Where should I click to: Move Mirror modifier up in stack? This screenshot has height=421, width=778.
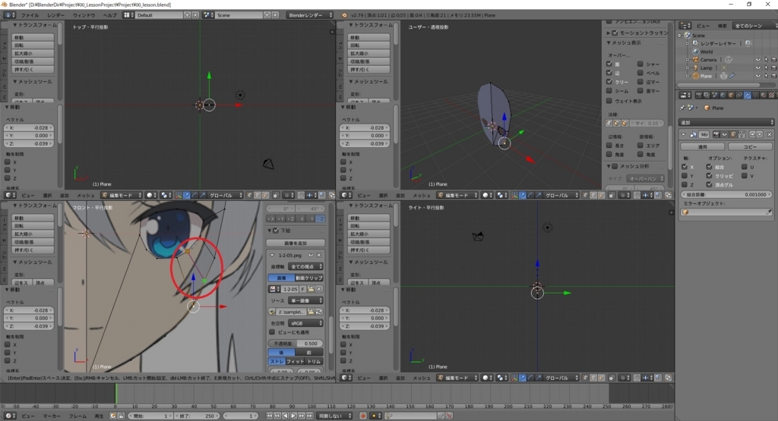pyautogui.click(x=752, y=134)
